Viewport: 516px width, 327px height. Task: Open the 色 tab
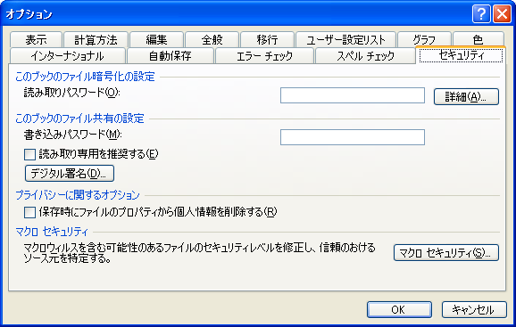(x=479, y=40)
